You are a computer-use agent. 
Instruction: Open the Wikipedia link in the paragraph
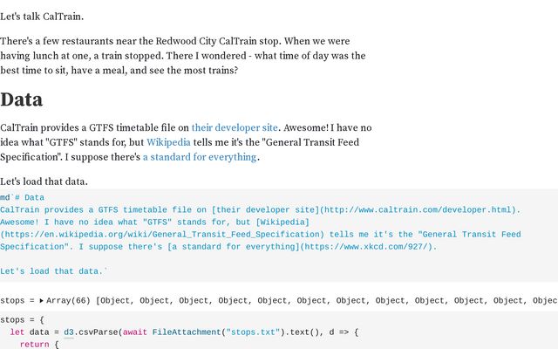coord(168,142)
